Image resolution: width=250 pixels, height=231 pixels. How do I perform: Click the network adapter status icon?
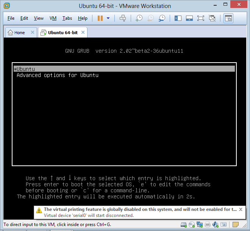[200, 225]
